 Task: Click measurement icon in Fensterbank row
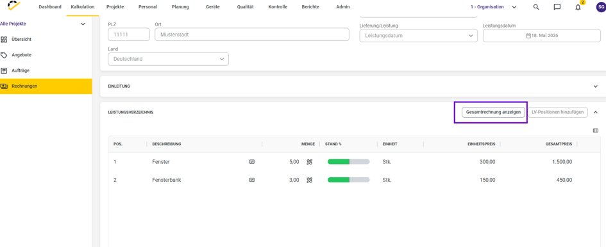309,180
